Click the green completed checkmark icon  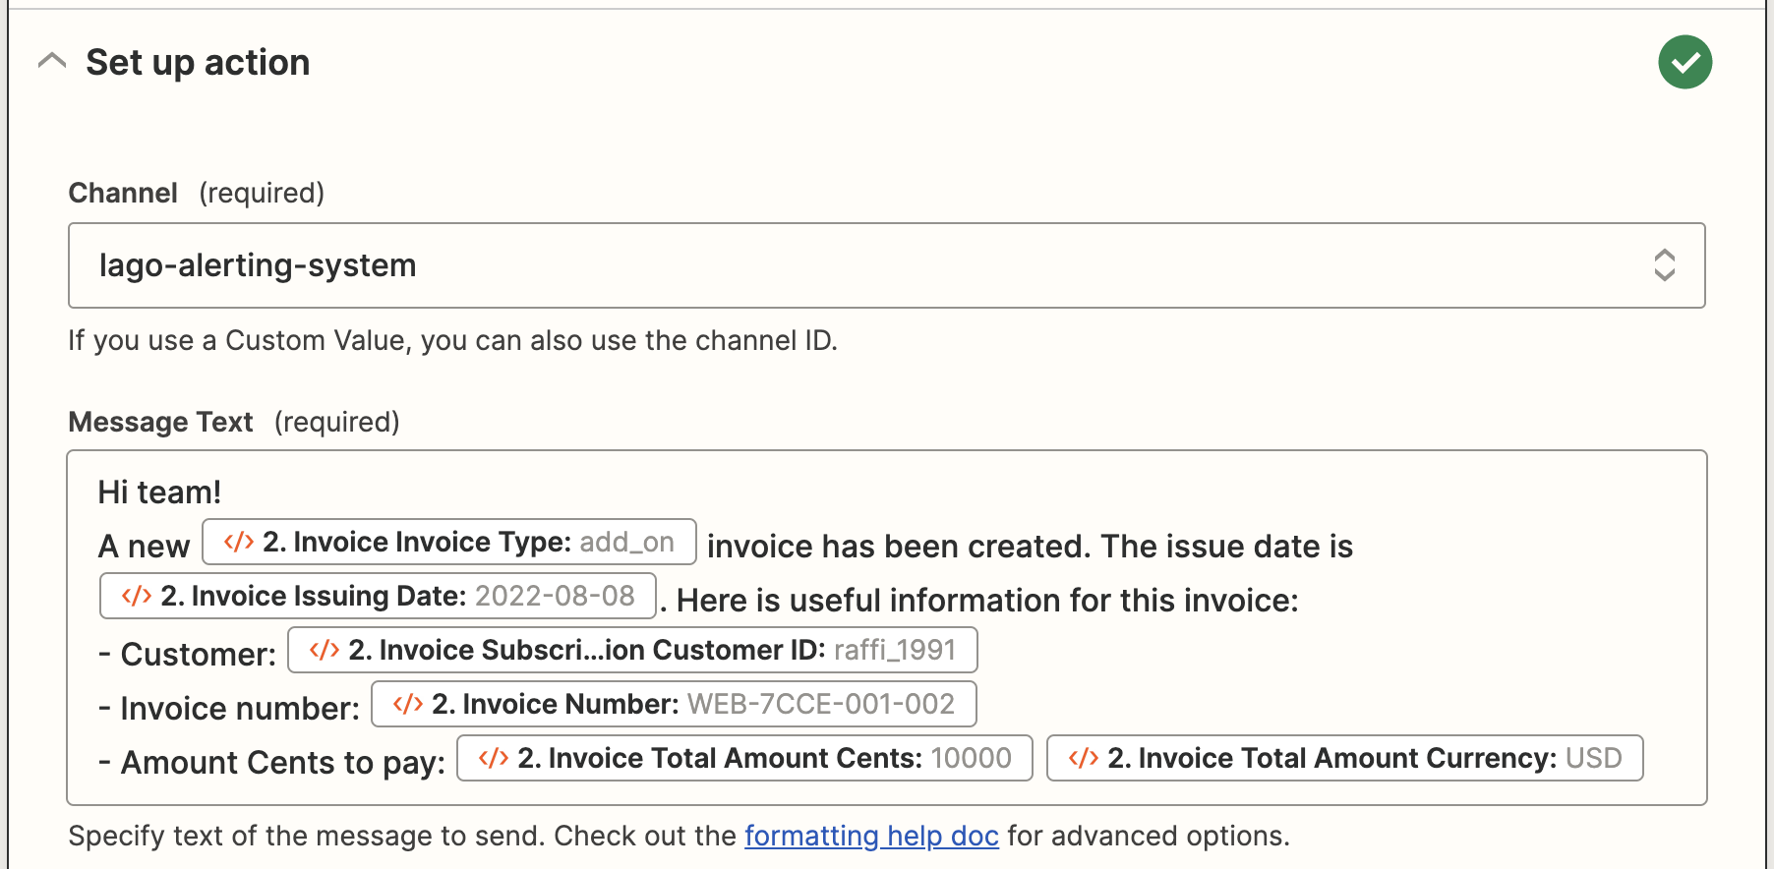pos(1685,62)
